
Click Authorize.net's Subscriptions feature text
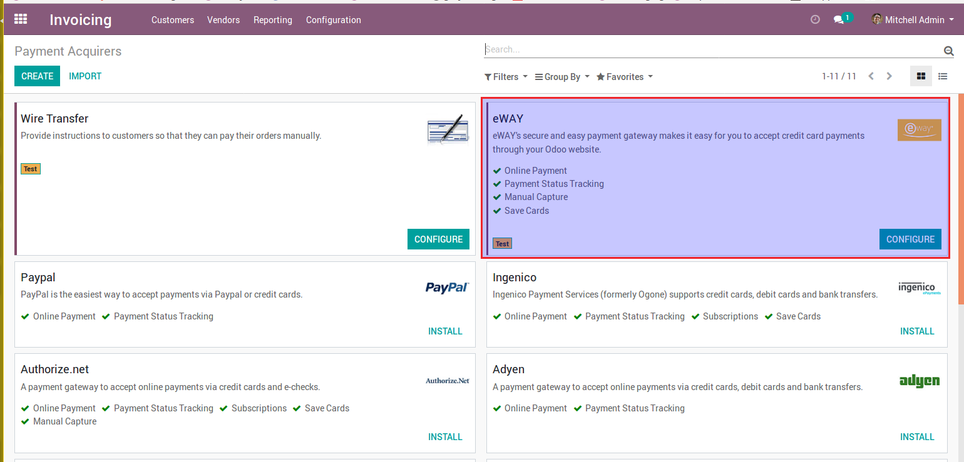[x=259, y=408]
